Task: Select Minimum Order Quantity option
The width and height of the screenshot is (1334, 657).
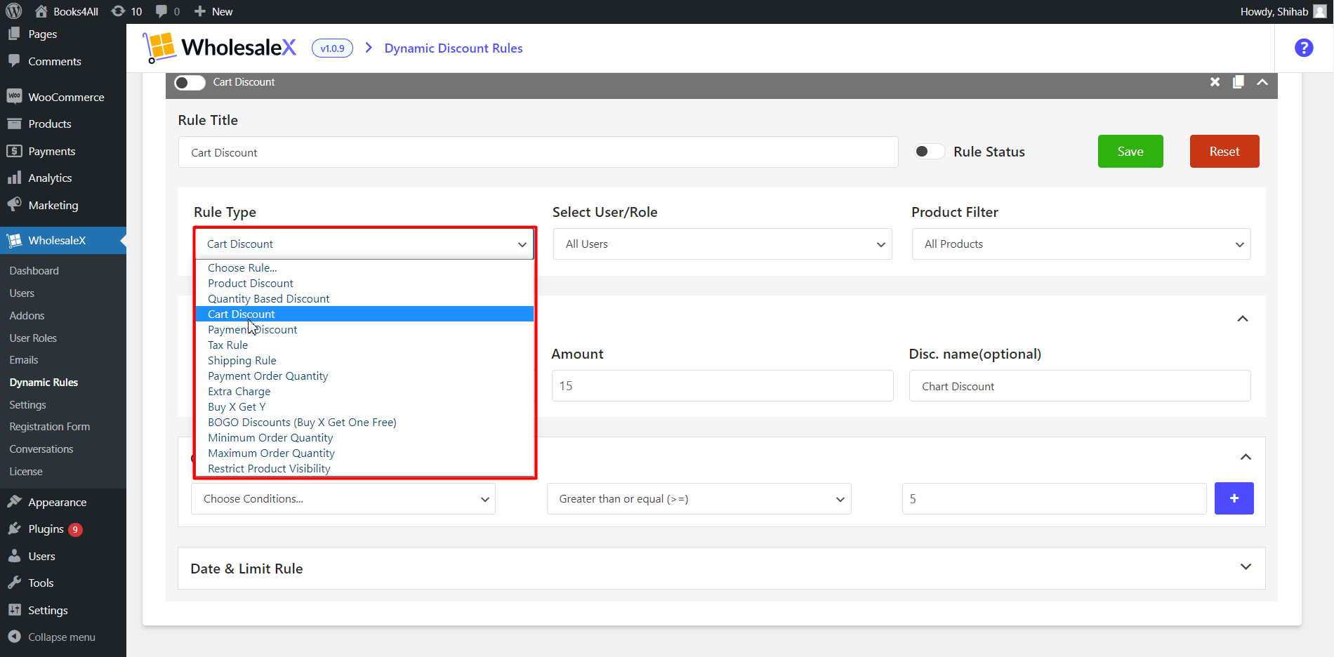Action: tap(364, 437)
